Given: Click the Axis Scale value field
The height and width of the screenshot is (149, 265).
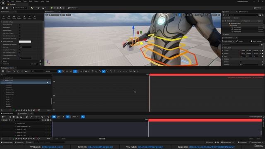Looking at the screenshot, I should click(x=25, y=47).
